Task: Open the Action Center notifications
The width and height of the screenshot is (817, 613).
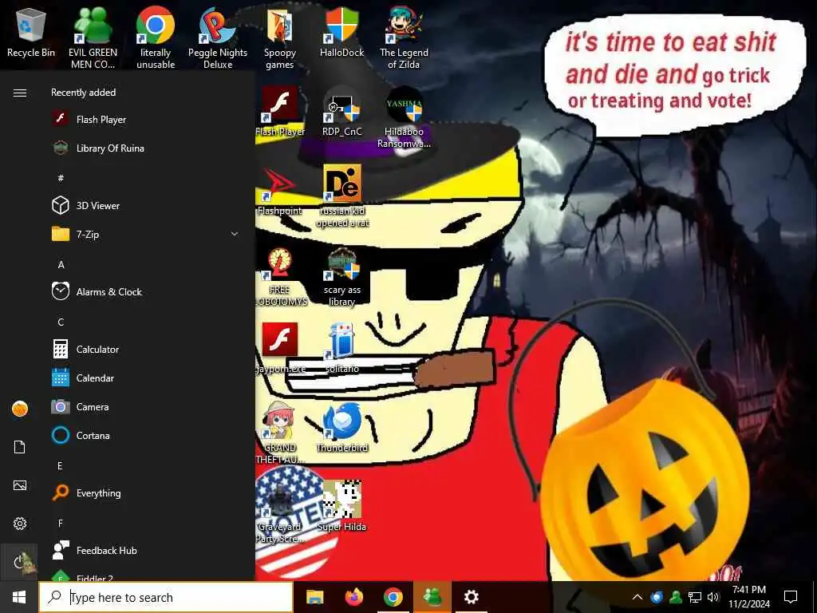Action: pos(791,597)
